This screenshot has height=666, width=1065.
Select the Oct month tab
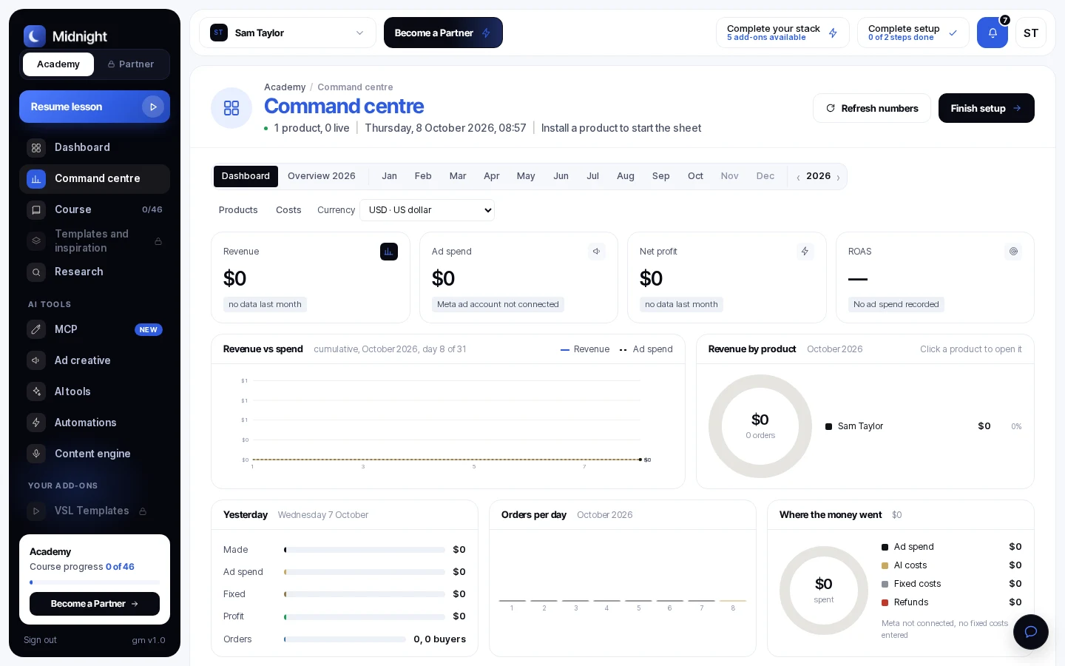[695, 176]
